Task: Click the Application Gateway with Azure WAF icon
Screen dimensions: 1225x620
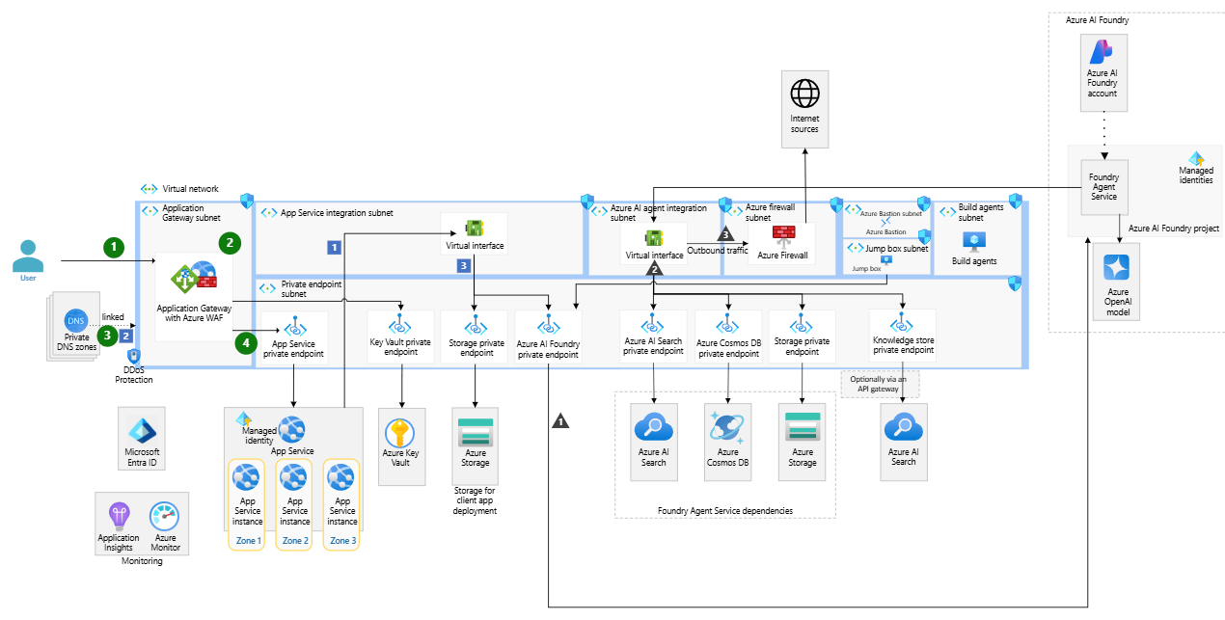Action: pyautogui.click(x=195, y=278)
